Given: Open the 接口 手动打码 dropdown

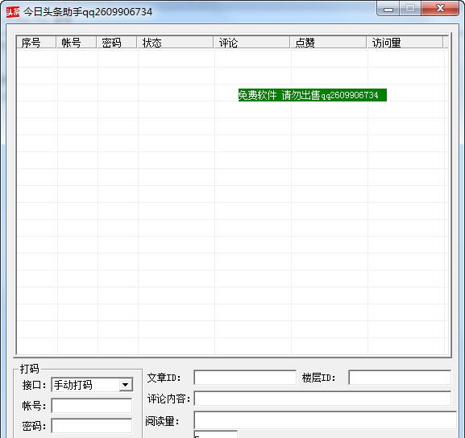Looking at the screenshot, I should tap(92, 385).
